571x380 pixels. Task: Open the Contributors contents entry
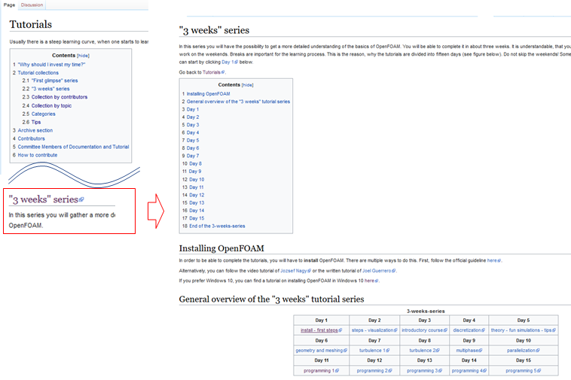32,138
